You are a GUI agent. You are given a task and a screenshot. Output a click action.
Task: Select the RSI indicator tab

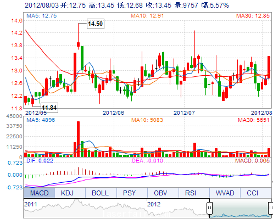[191, 193]
